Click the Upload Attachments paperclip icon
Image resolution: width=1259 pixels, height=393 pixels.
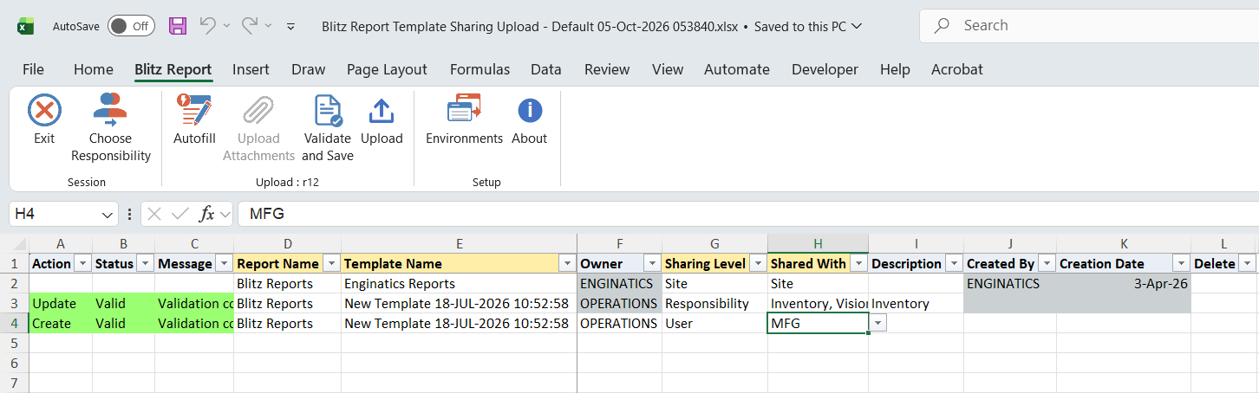click(x=258, y=111)
